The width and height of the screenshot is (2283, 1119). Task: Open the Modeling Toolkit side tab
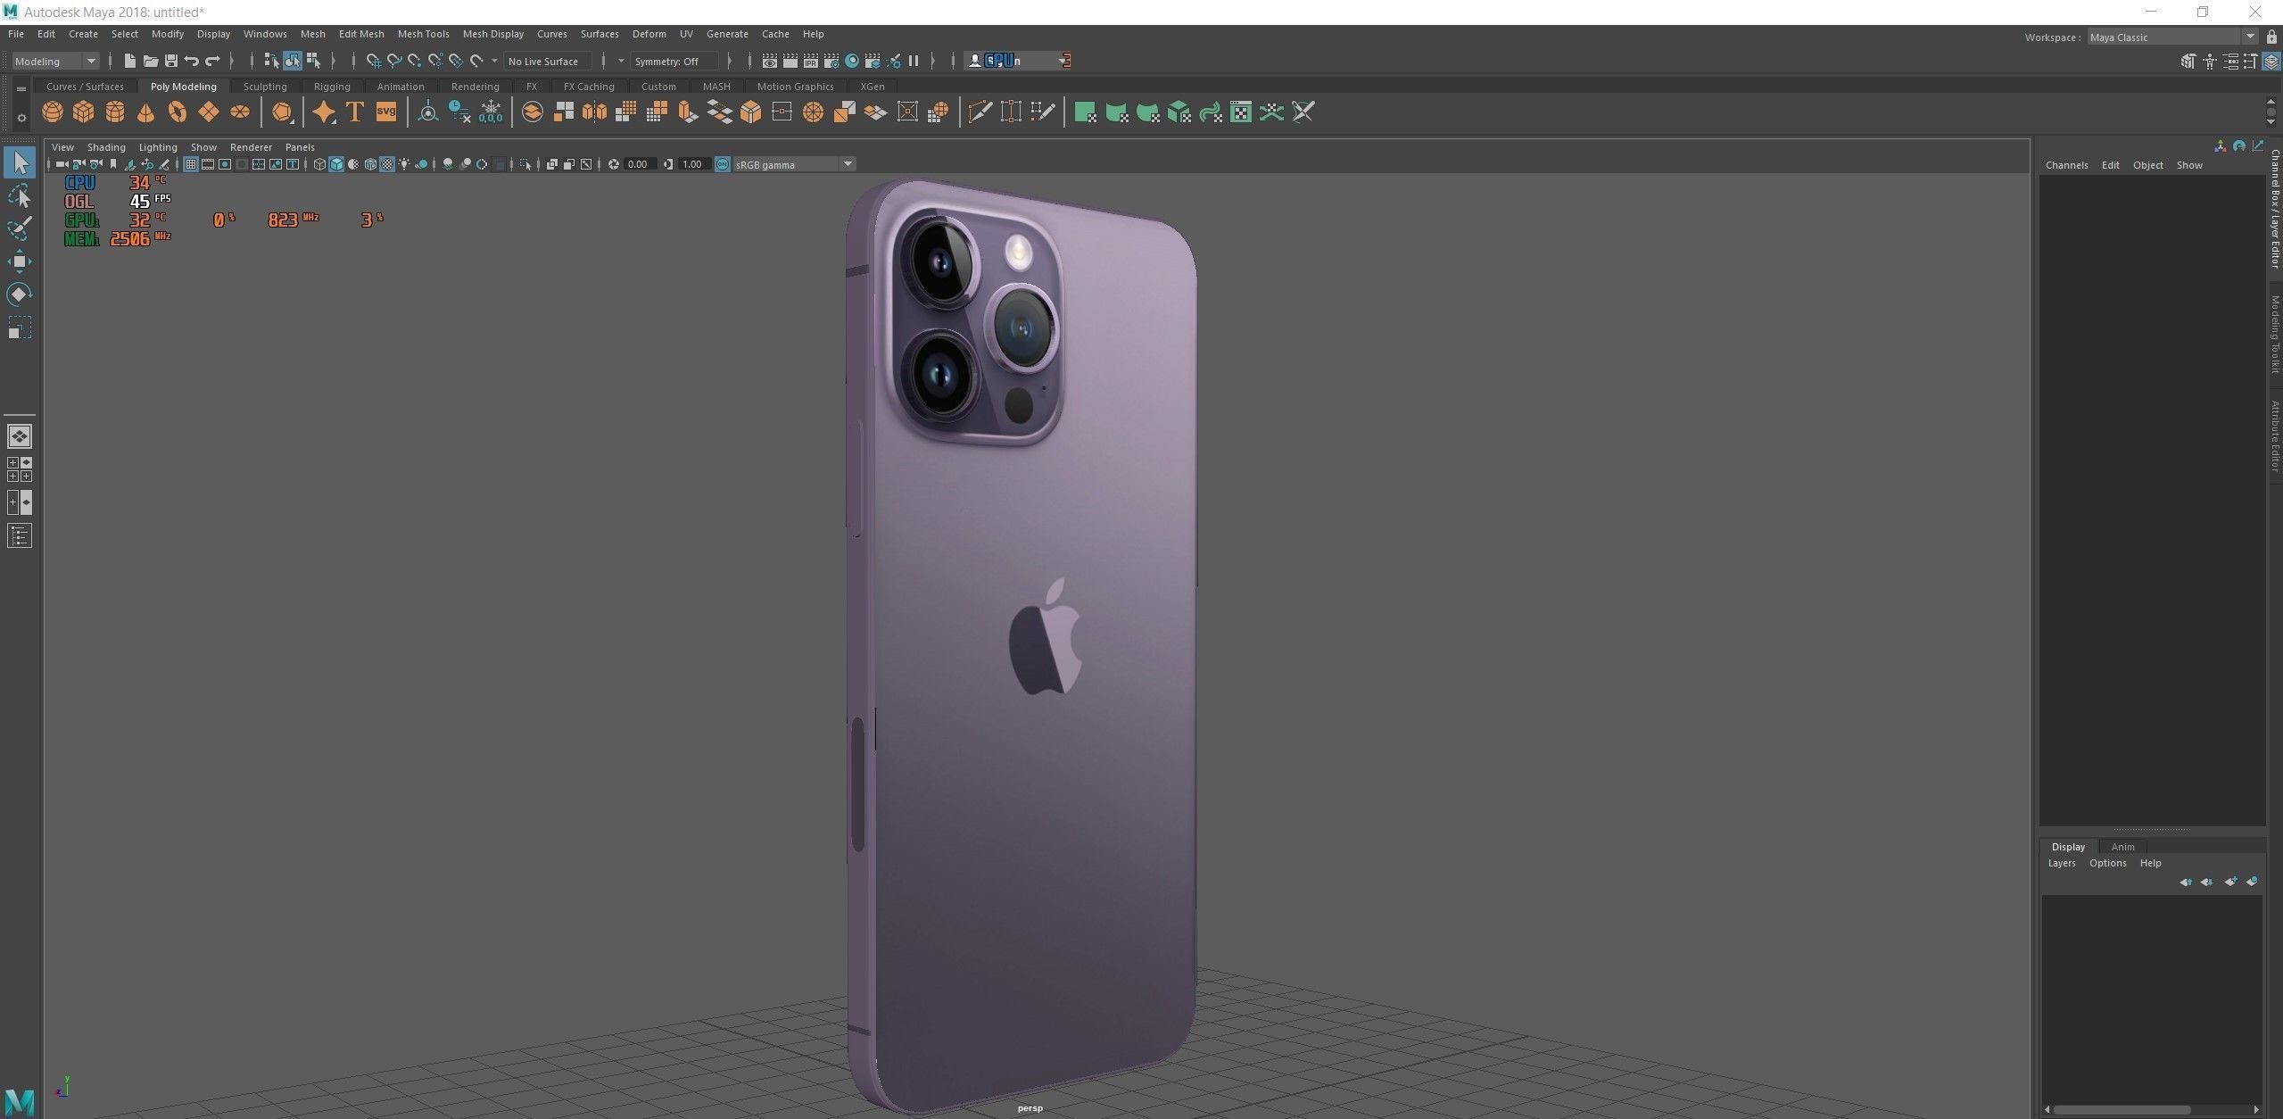(2275, 334)
